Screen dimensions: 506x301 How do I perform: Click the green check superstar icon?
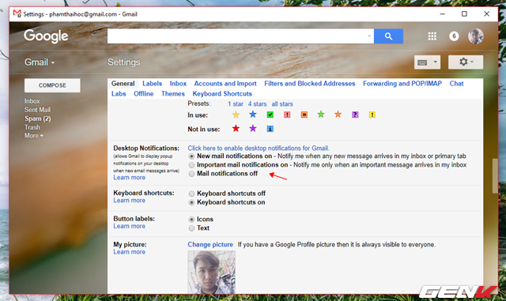click(x=270, y=115)
